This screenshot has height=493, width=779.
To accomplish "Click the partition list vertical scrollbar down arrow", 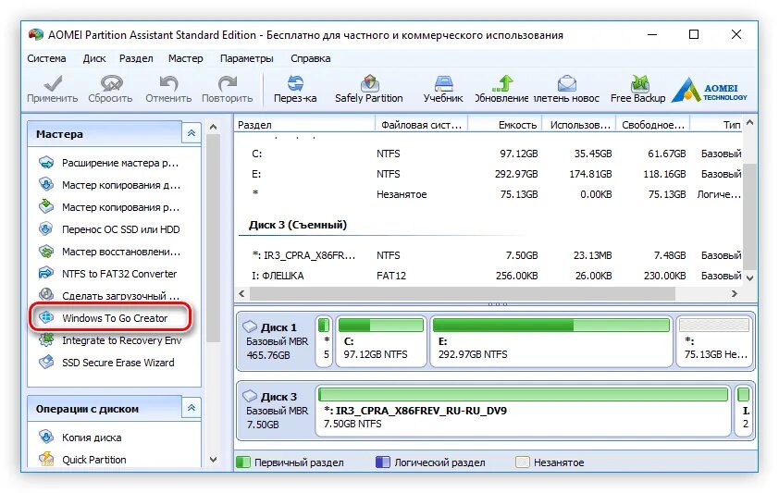I will click(x=750, y=278).
